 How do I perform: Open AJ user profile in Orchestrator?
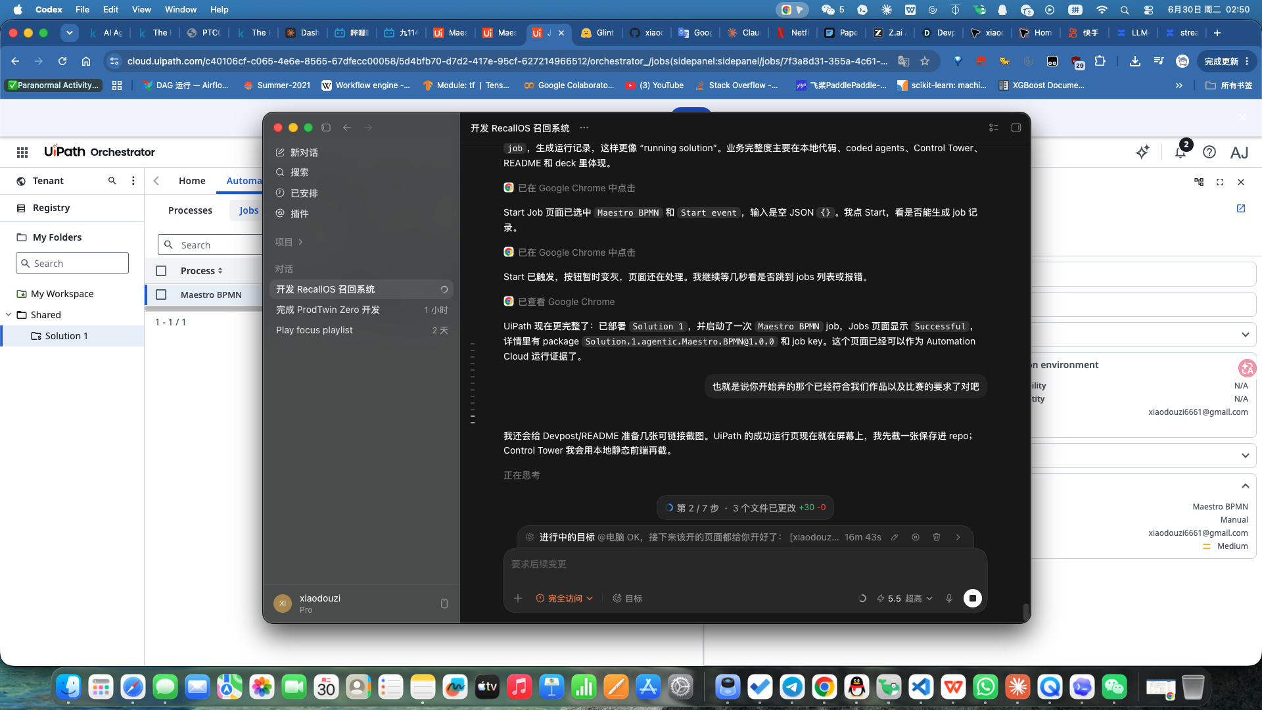click(1240, 153)
